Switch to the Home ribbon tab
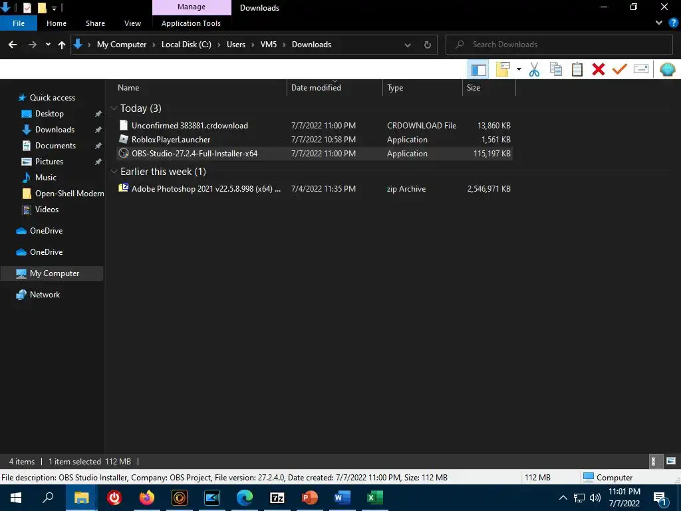The width and height of the screenshot is (681, 511). point(57,23)
